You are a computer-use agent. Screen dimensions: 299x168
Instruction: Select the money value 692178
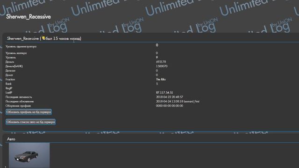pyautogui.click(x=161, y=62)
